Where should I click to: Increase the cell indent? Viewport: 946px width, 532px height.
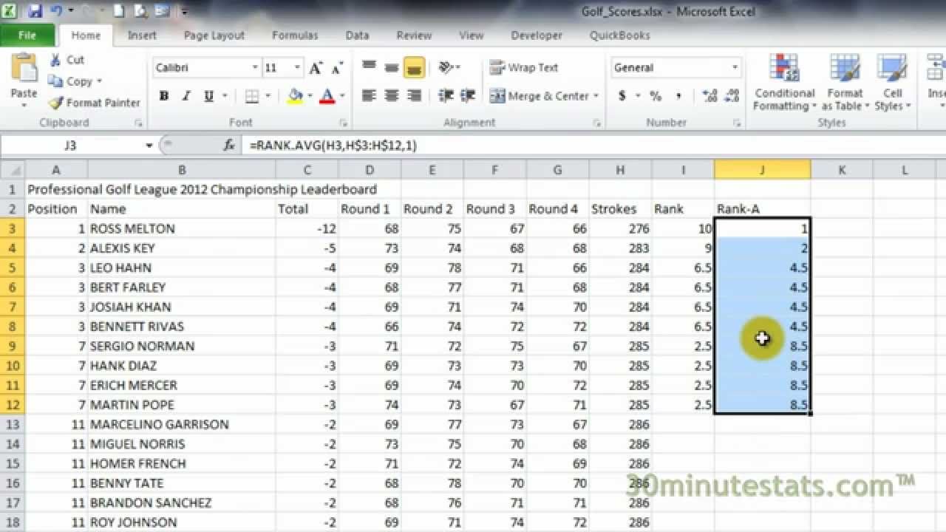[x=467, y=96]
